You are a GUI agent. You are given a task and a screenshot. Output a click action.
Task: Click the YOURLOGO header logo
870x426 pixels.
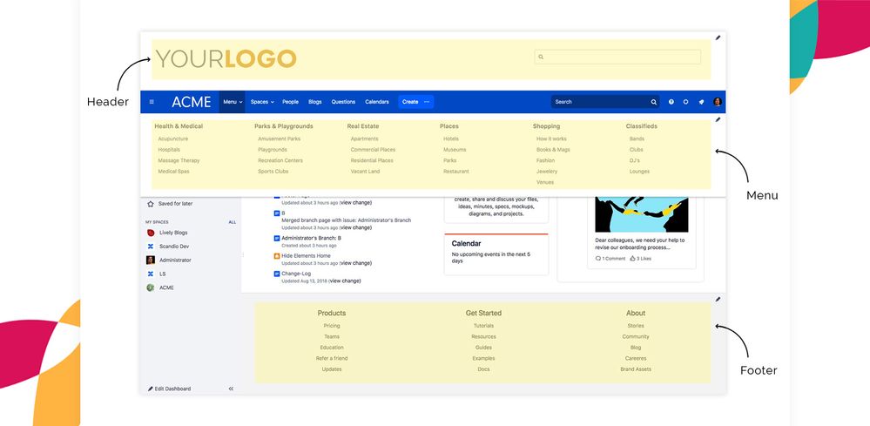tap(226, 58)
